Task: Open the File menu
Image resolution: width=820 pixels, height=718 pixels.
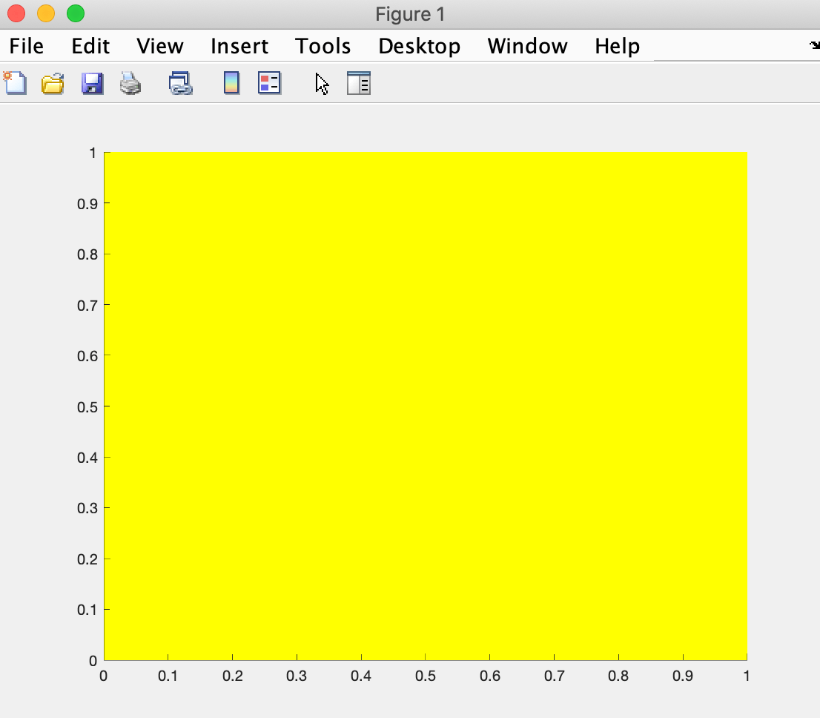Action: pyautogui.click(x=26, y=45)
